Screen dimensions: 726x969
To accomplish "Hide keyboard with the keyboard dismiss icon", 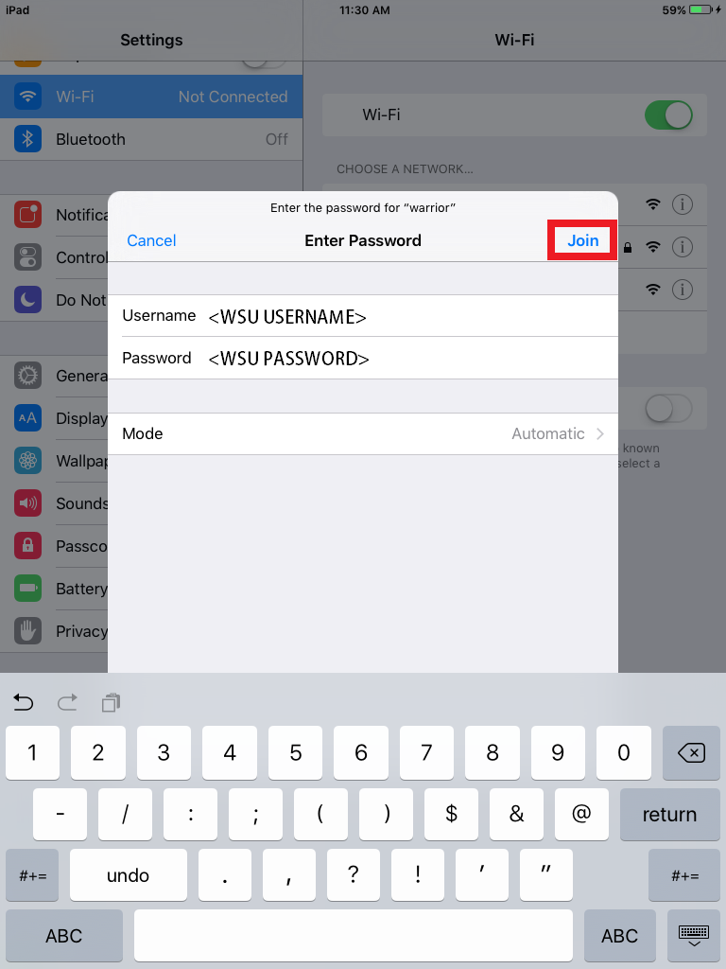I will coord(693,936).
